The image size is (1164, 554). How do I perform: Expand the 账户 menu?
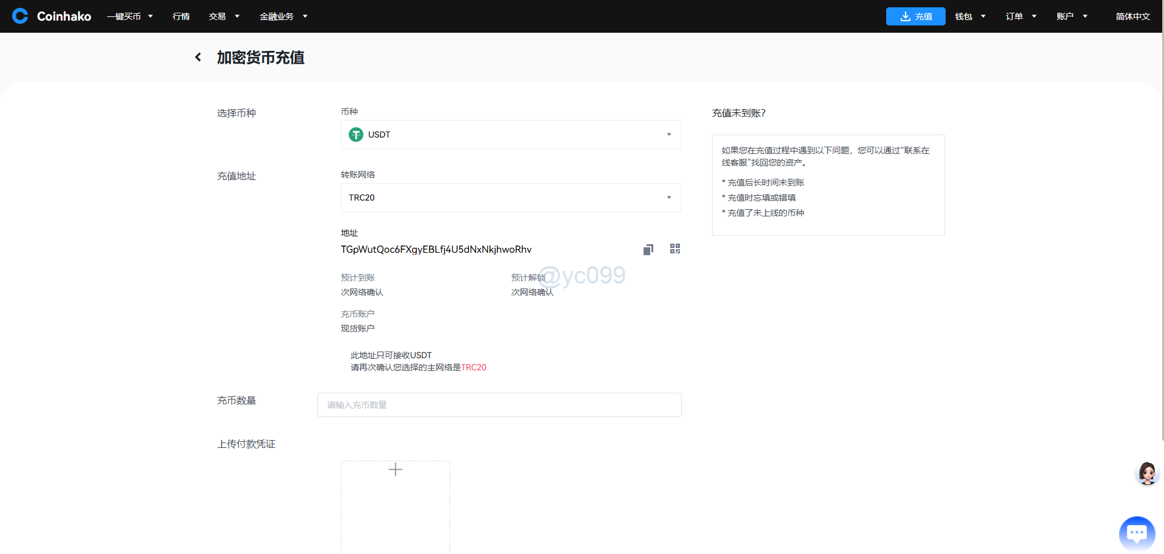1071,16
